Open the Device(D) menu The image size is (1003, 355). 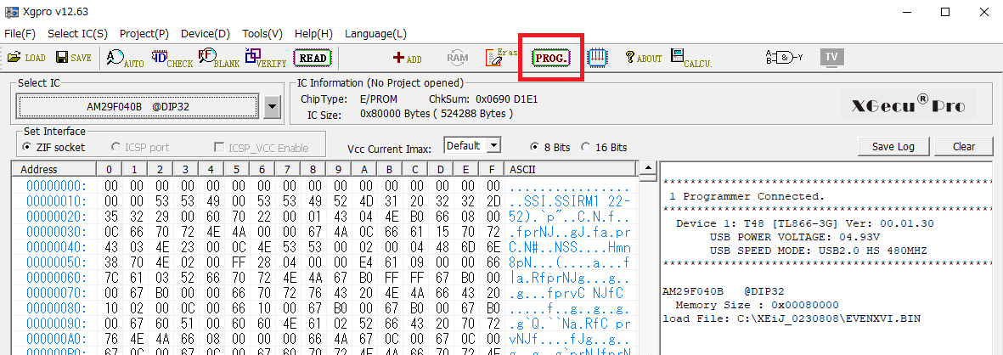click(x=206, y=34)
